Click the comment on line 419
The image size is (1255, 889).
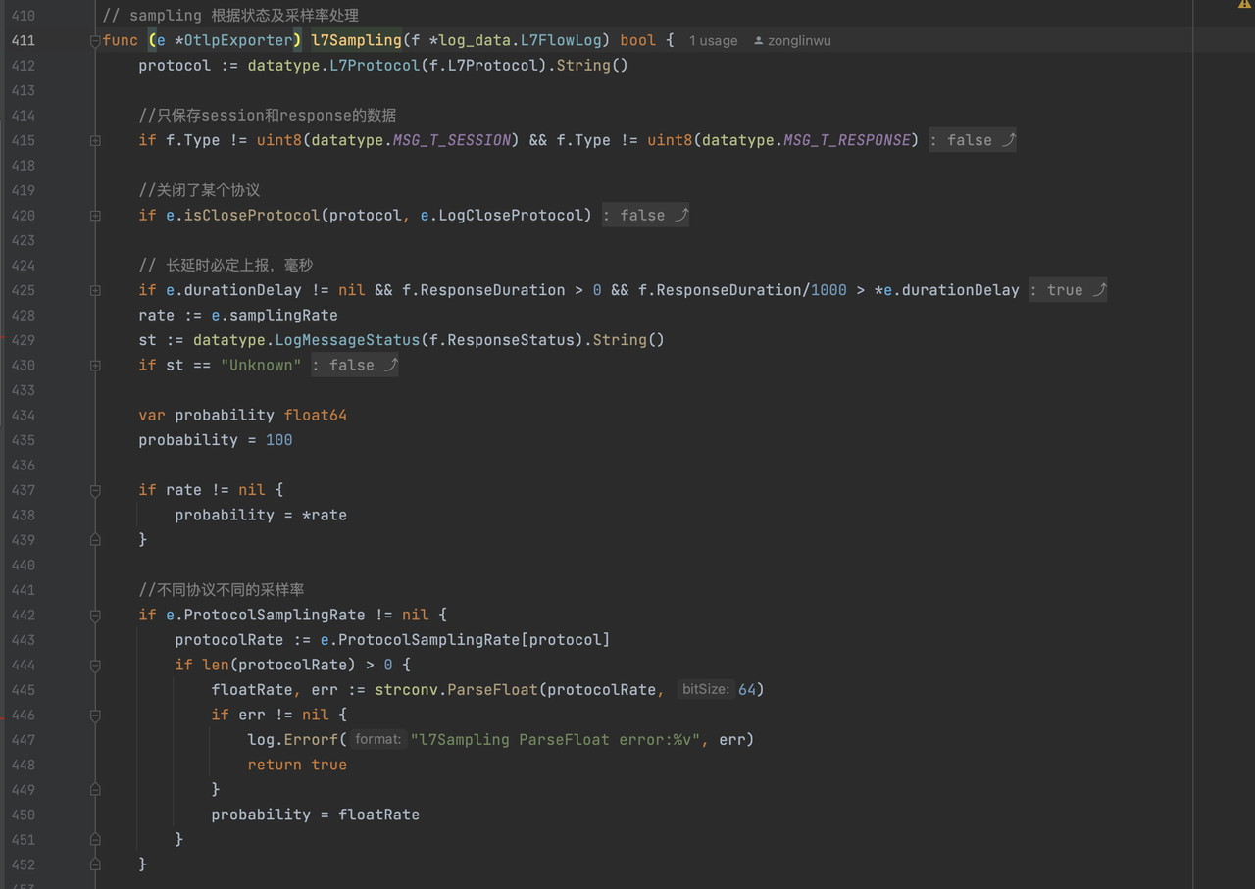tap(199, 190)
